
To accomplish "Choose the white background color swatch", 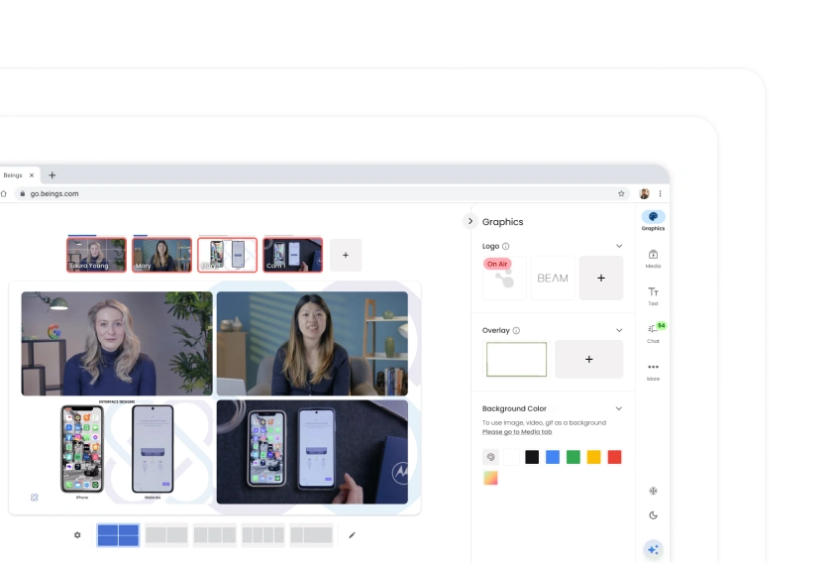I will coord(511,457).
